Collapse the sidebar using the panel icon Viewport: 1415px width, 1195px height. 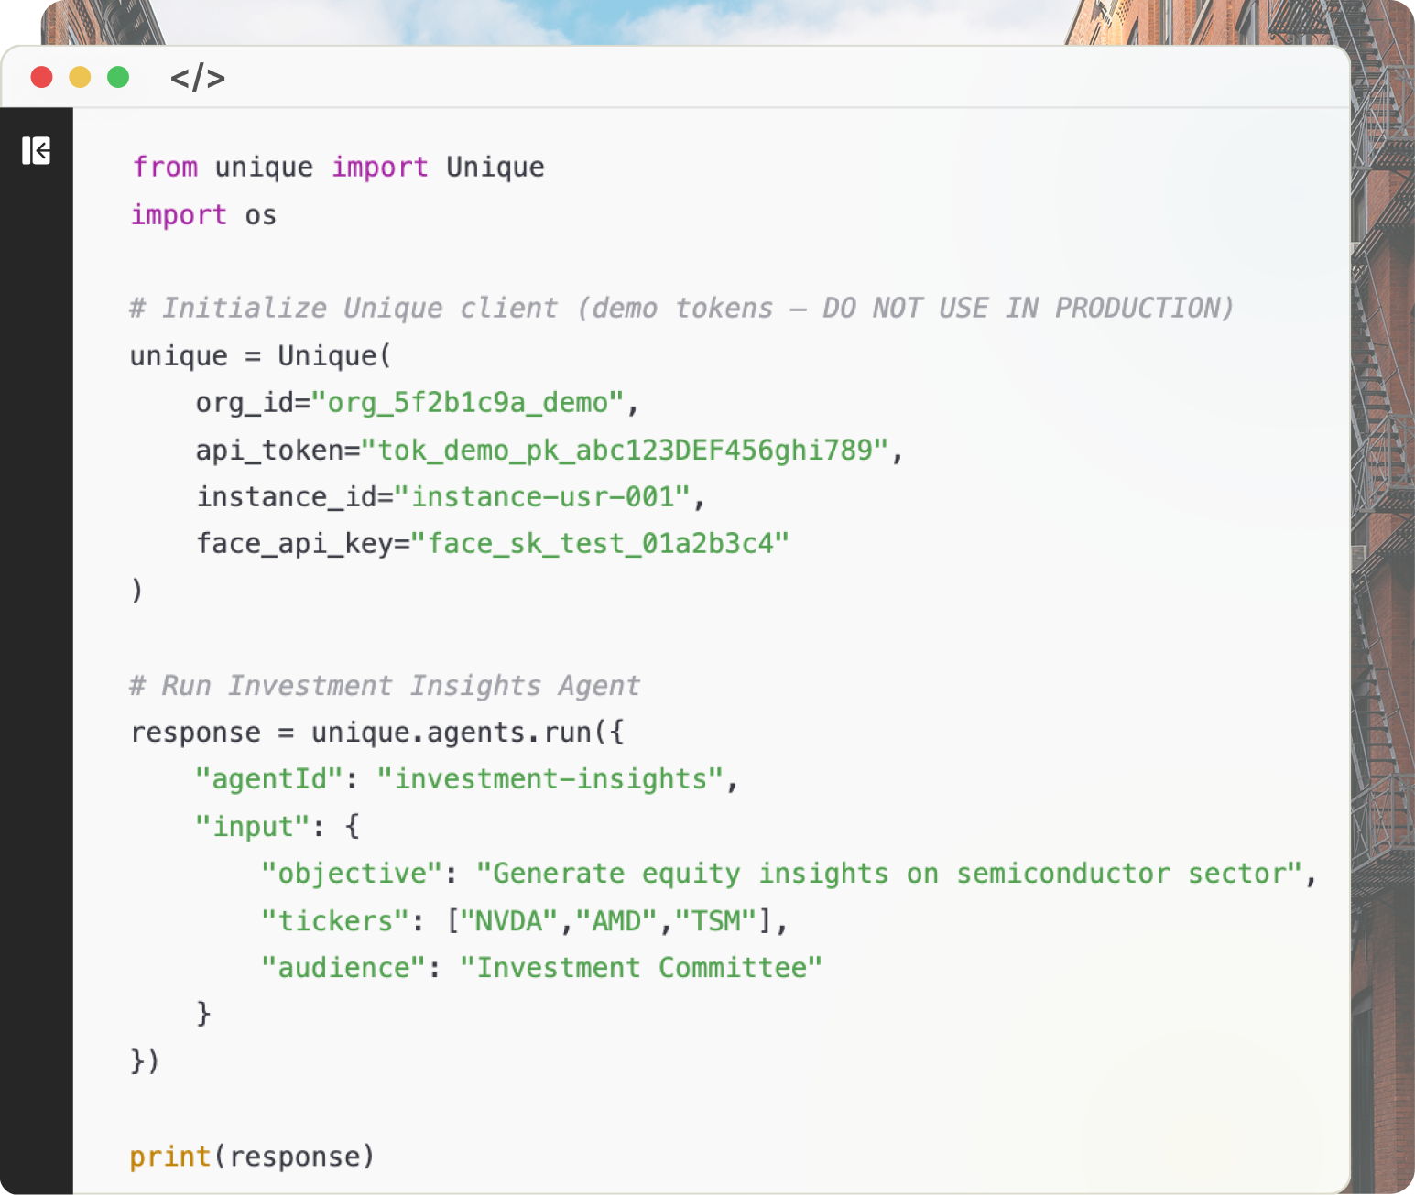click(x=36, y=150)
